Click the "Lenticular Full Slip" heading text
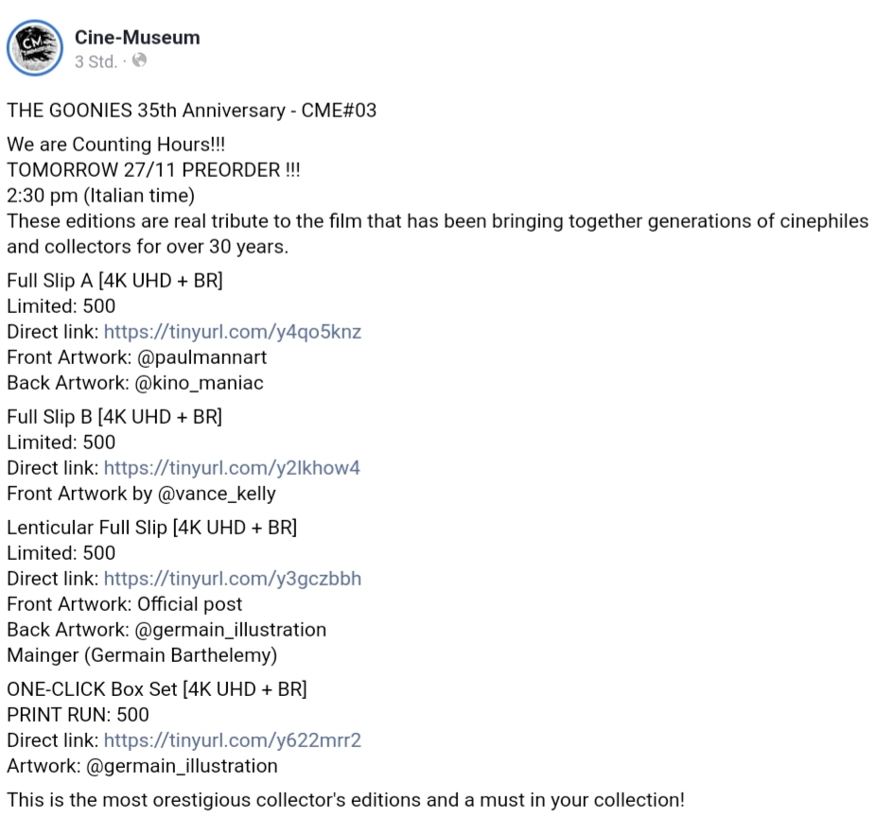Screen dimensions: 877x818 87,528
